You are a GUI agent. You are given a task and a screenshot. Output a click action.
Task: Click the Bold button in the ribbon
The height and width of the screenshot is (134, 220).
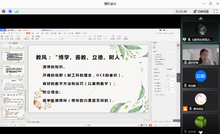(x=42, y=39)
